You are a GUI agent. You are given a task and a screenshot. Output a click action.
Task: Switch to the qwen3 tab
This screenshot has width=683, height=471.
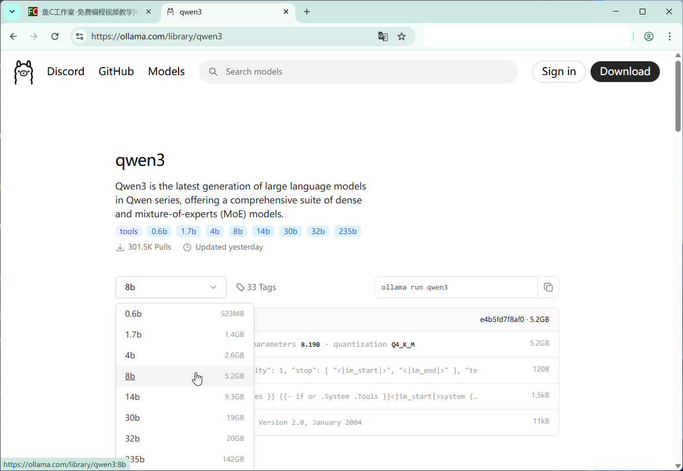pyautogui.click(x=228, y=12)
